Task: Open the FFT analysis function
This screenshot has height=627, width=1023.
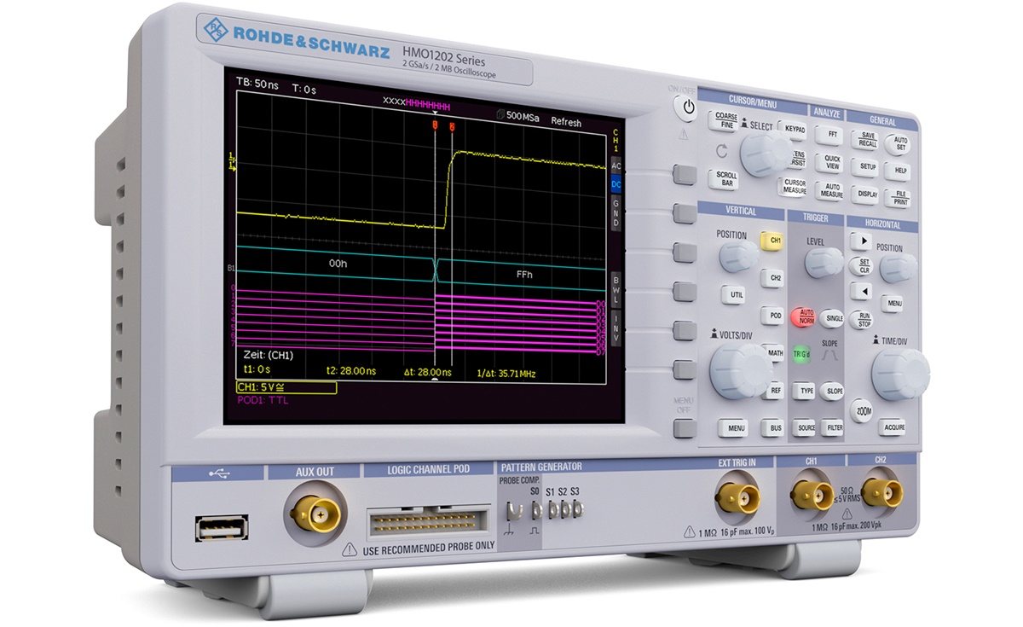Action: pyautogui.click(x=830, y=134)
